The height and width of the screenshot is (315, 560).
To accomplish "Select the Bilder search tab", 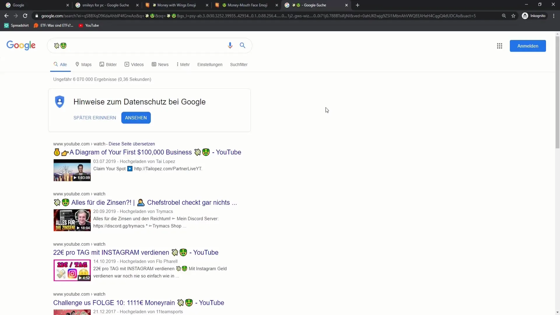I will point(108,64).
